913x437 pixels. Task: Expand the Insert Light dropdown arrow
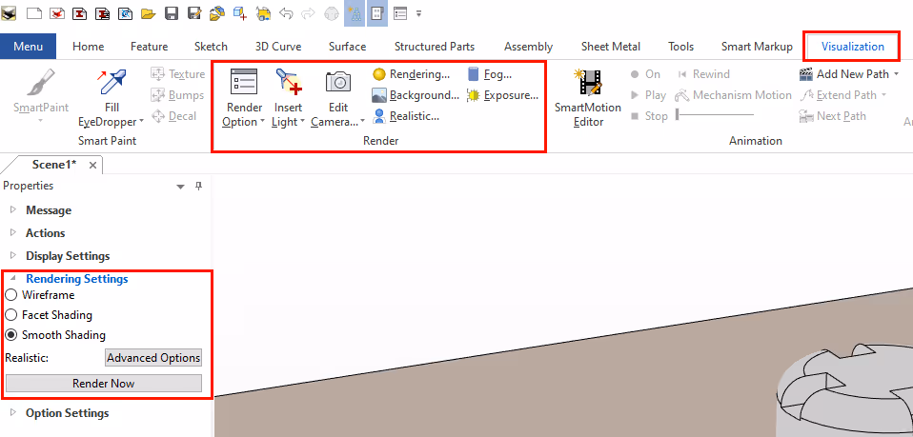(x=303, y=122)
